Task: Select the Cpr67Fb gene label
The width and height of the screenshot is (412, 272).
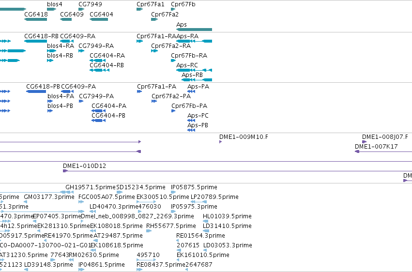Action: coord(183,4)
